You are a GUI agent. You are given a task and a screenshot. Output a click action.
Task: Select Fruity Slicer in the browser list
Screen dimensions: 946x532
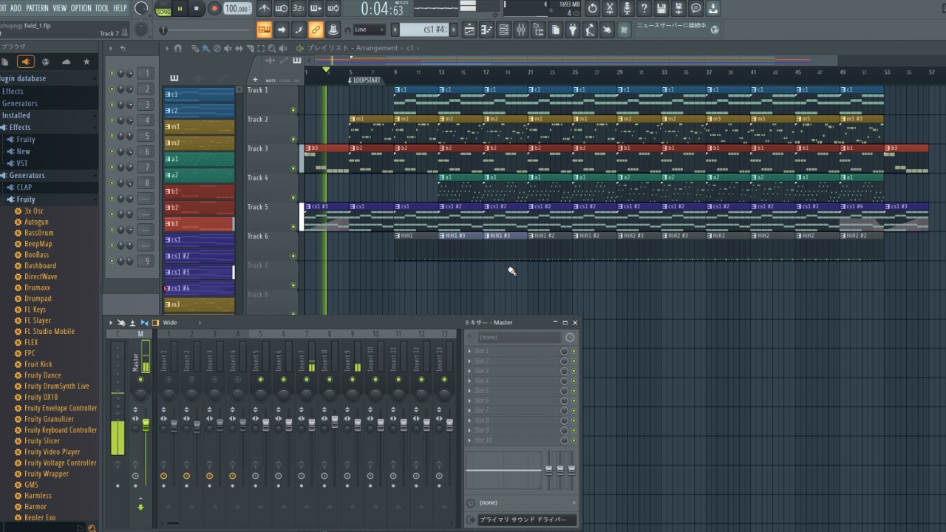42,441
